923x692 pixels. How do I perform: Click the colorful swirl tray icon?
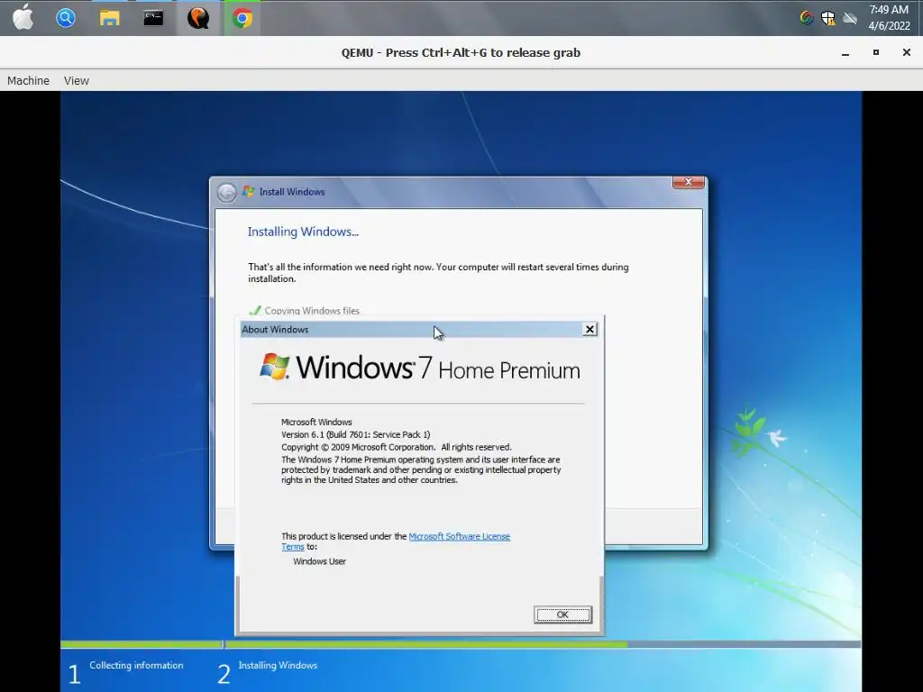(807, 18)
